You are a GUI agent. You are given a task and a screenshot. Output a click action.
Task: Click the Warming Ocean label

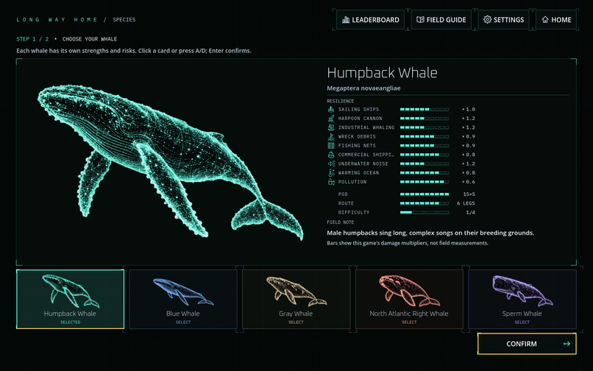(x=358, y=173)
